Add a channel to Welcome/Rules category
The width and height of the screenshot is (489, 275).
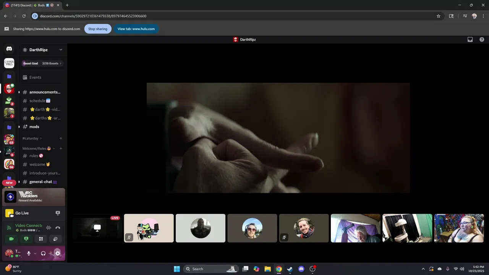point(61,149)
